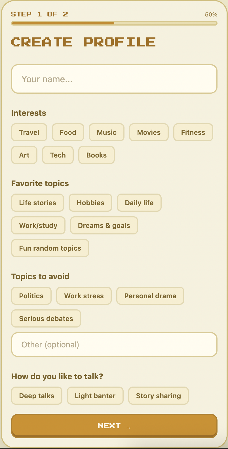Mark Politics as topic to avoid
This screenshot has height=449, width=228.
[x=31, y=296]
